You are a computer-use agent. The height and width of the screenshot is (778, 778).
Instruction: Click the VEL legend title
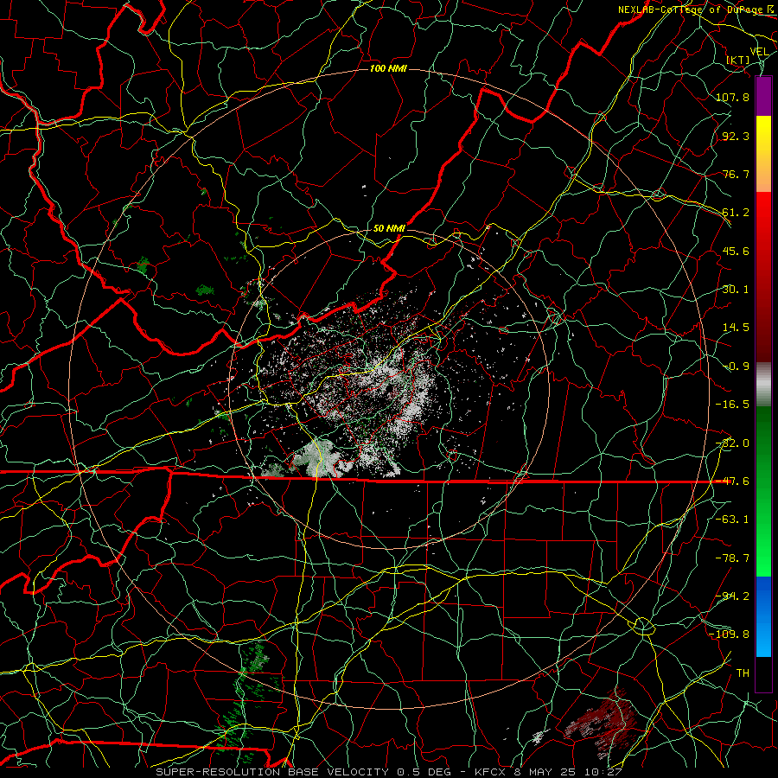coord(759,52)
